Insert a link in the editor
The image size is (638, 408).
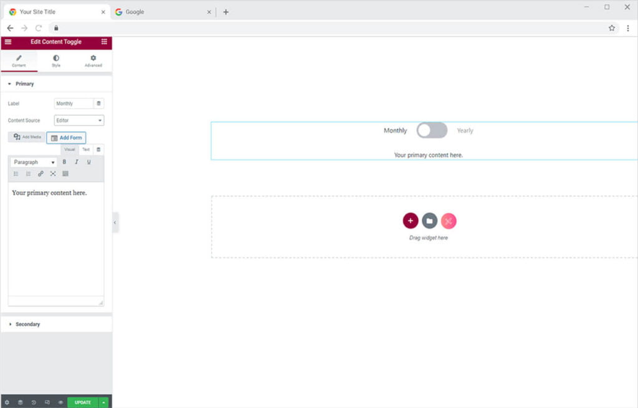pyautogui.click(x=40, y=174)
